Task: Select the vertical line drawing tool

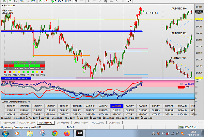Action: (88, 1)
